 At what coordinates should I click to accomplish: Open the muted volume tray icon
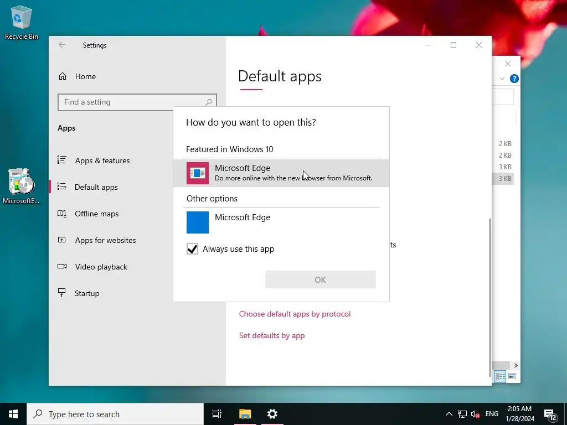476,414
